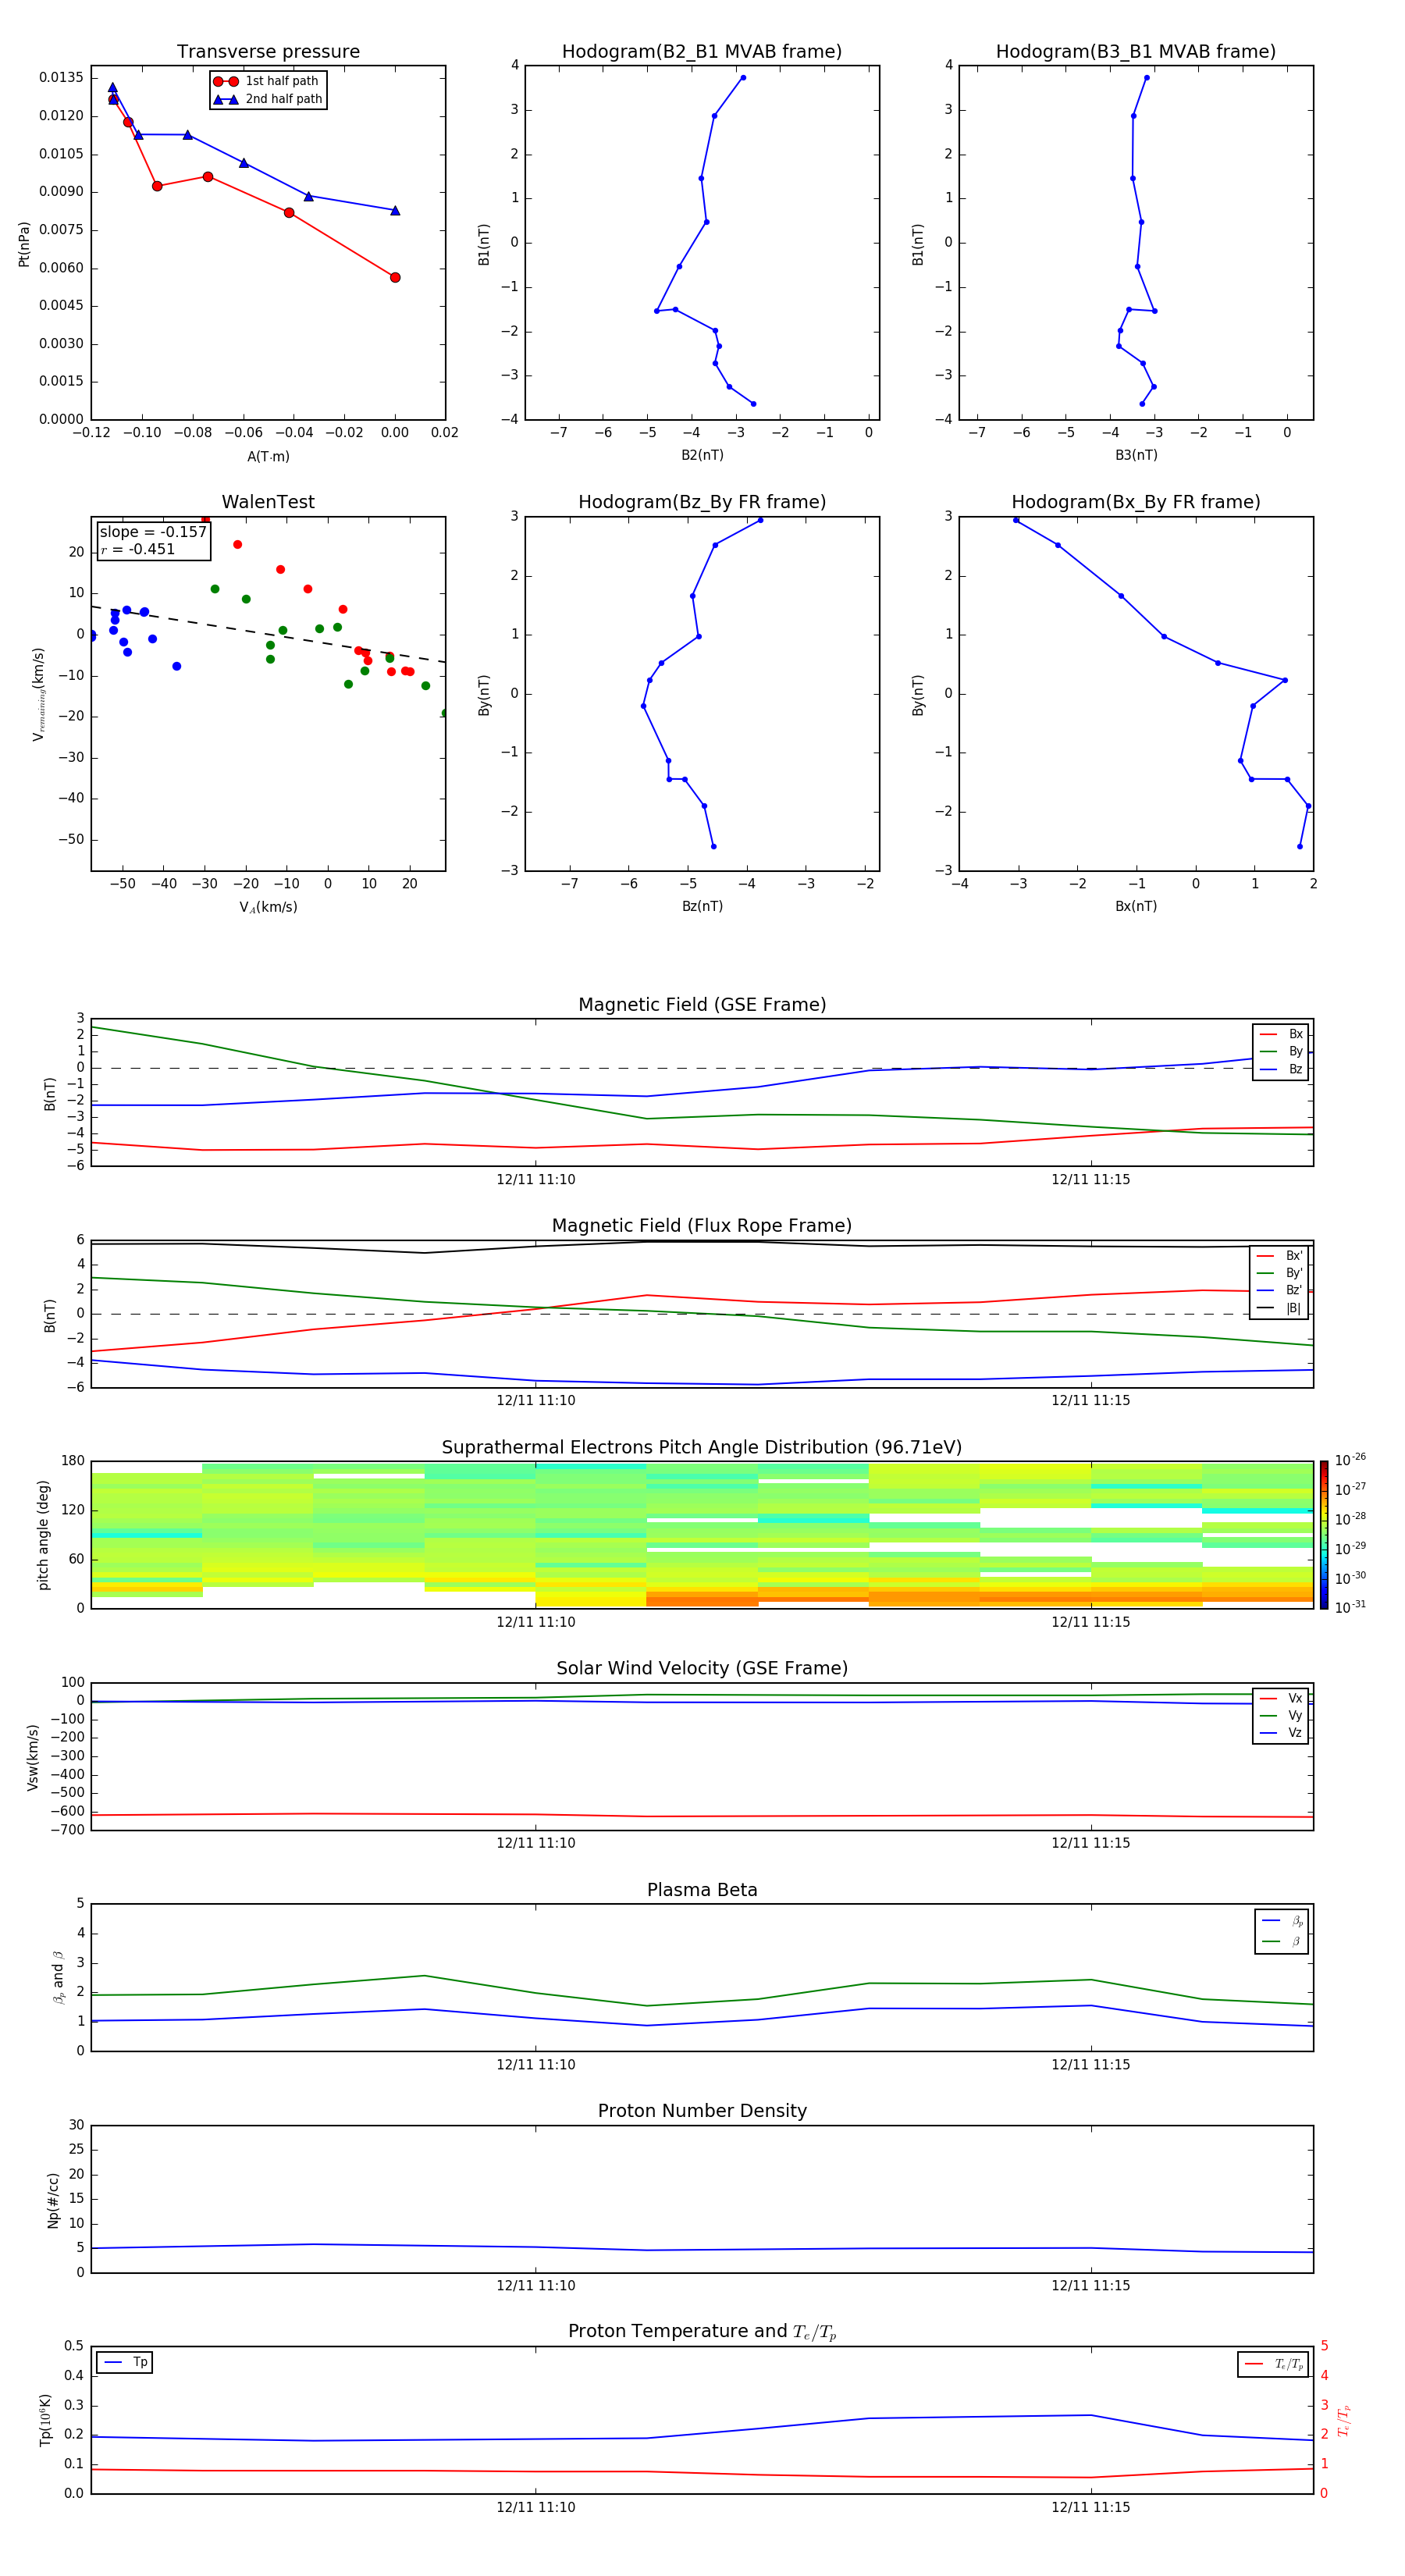
Task: Select the Bx' legend entry in flux rope panel
Action: coord(1279,1256)
